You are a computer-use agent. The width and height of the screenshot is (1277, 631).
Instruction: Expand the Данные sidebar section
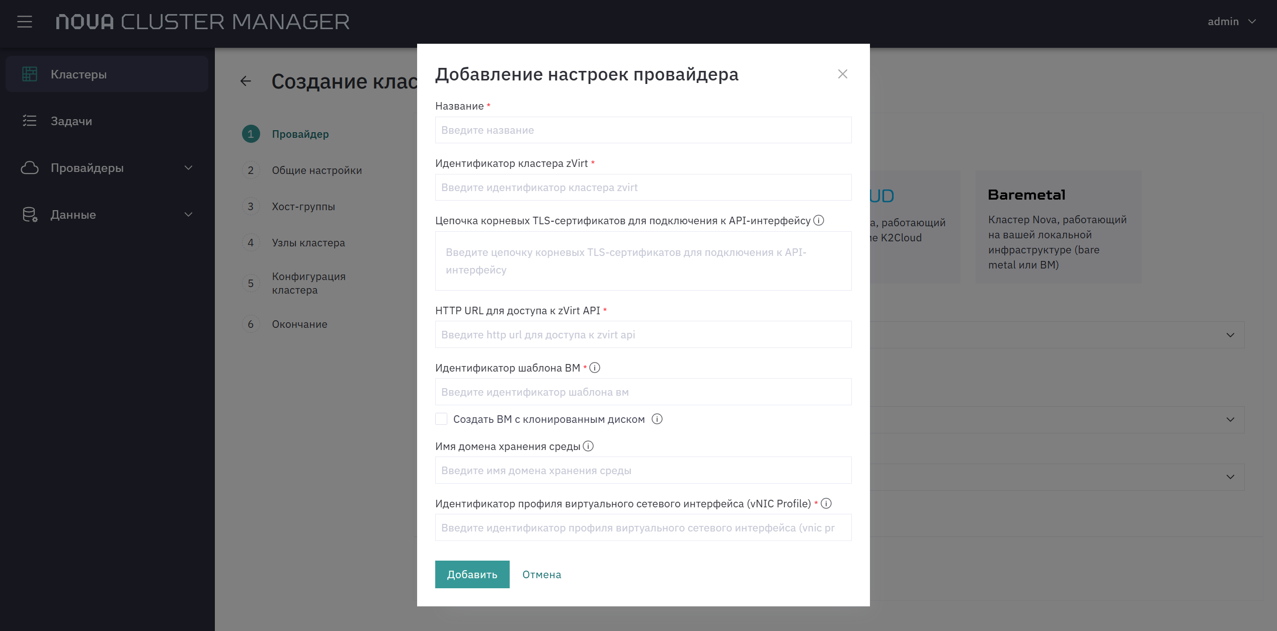pyautogui.click(x=188, y=215)
